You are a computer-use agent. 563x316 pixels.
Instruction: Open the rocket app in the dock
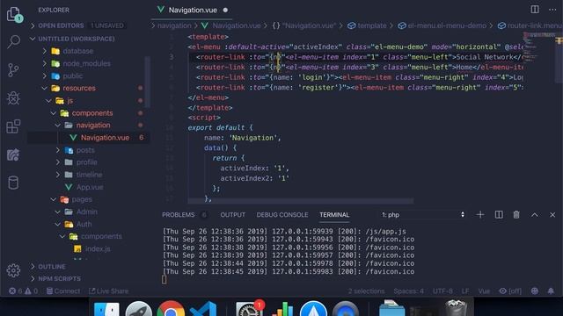139,309
